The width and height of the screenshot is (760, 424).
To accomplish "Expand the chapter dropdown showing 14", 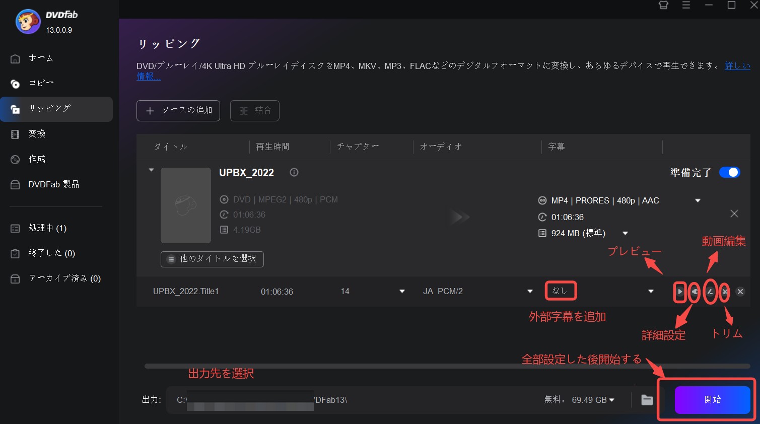I will coord(402,292).
